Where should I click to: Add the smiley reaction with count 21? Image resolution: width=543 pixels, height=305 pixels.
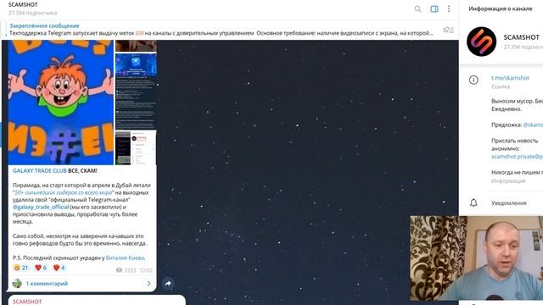20,268
